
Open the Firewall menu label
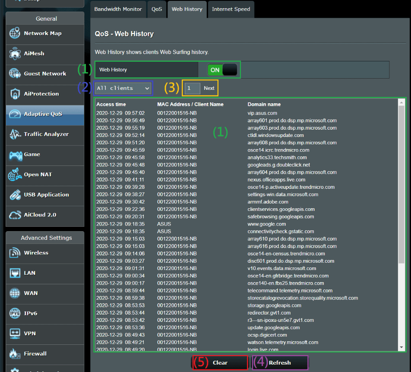(35, 353)
